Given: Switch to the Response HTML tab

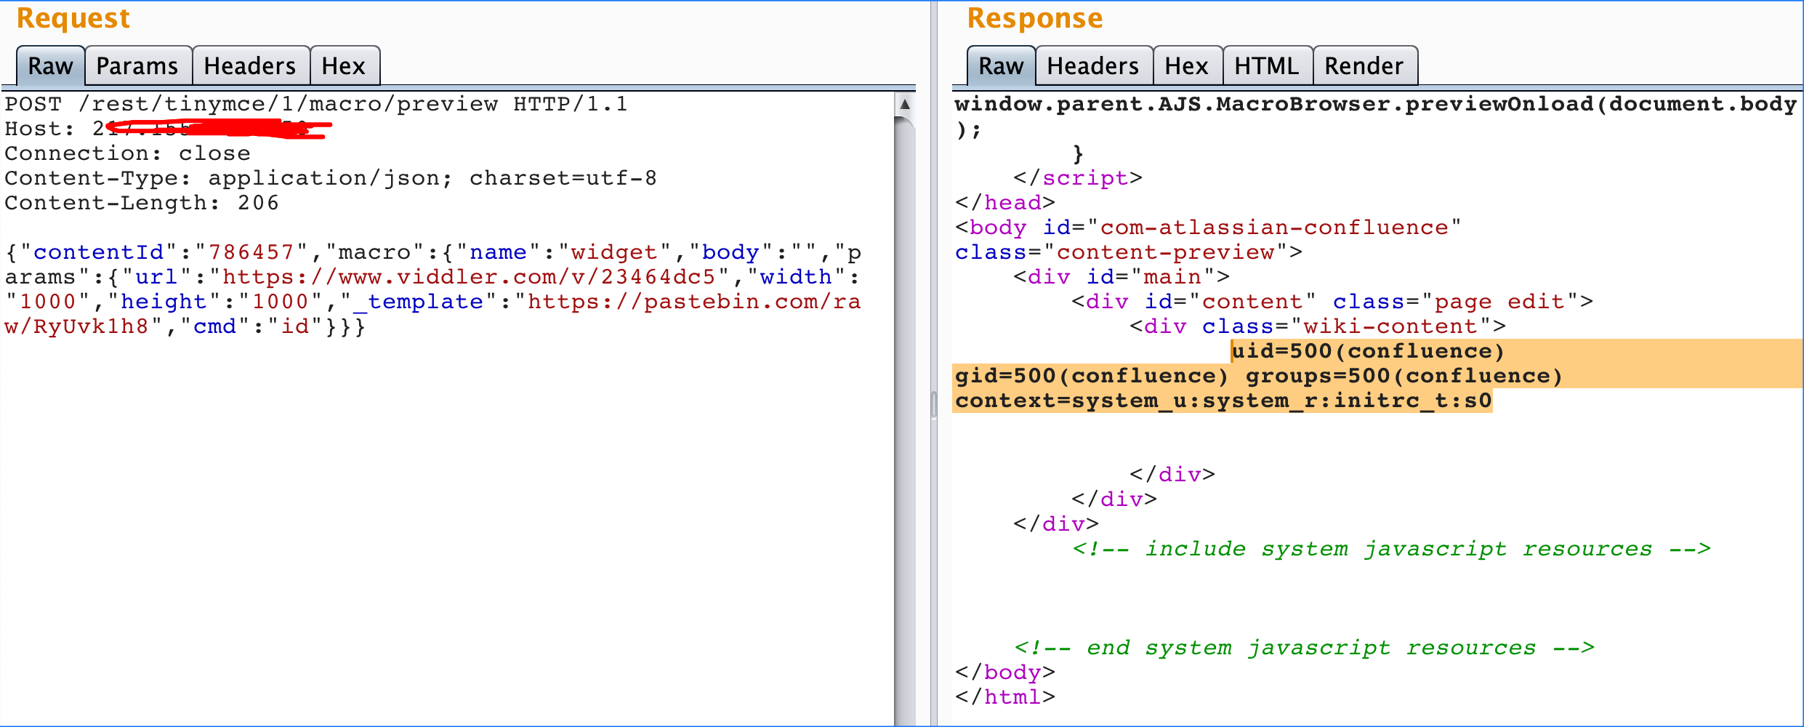Looking at the screenshot, I should point(1267,66).
